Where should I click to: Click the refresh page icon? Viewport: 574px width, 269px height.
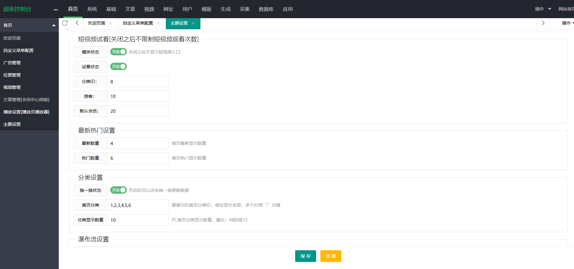(x=65, y=23)
